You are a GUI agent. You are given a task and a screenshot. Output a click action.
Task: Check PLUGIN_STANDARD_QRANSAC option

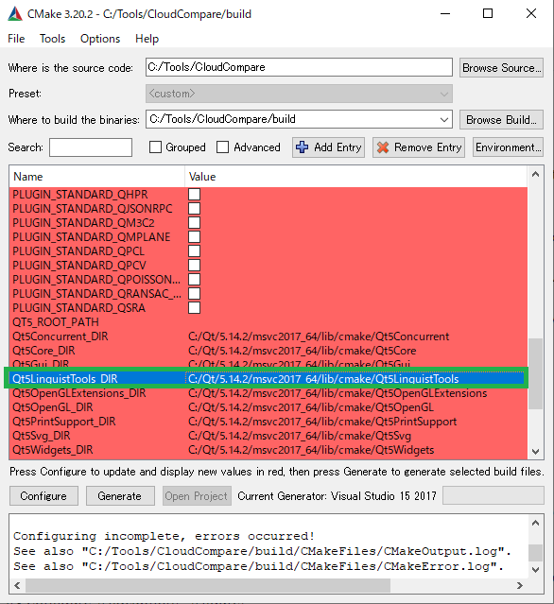tap(194, 294)
